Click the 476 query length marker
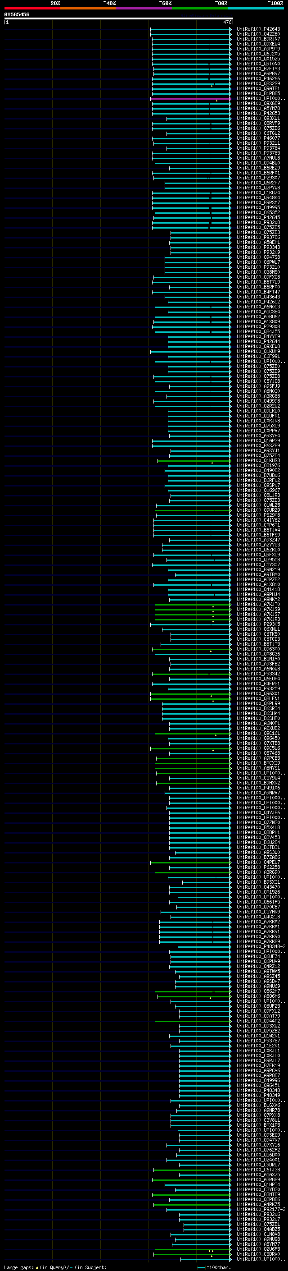Screen dimensions: 288x1271 [227, 22]
